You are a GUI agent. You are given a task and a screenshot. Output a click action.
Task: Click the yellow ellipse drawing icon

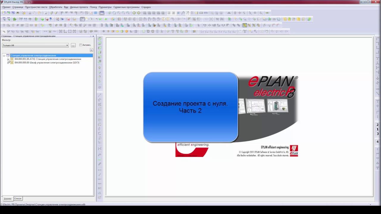117,31
